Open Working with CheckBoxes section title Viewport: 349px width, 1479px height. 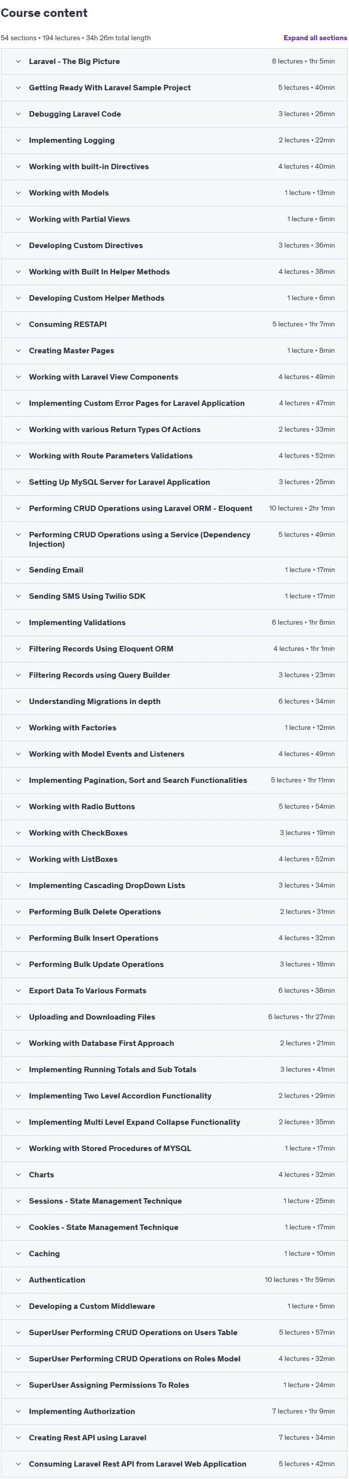79,833
